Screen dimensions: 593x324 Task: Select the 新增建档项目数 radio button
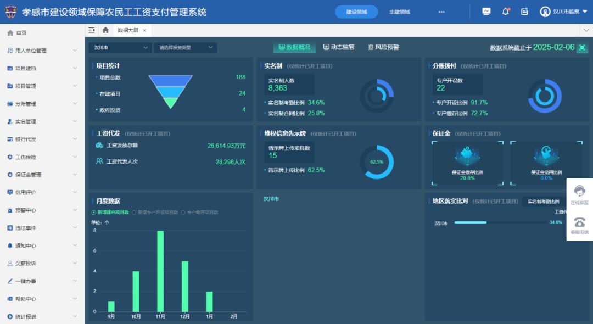click(x=93, y=212)
